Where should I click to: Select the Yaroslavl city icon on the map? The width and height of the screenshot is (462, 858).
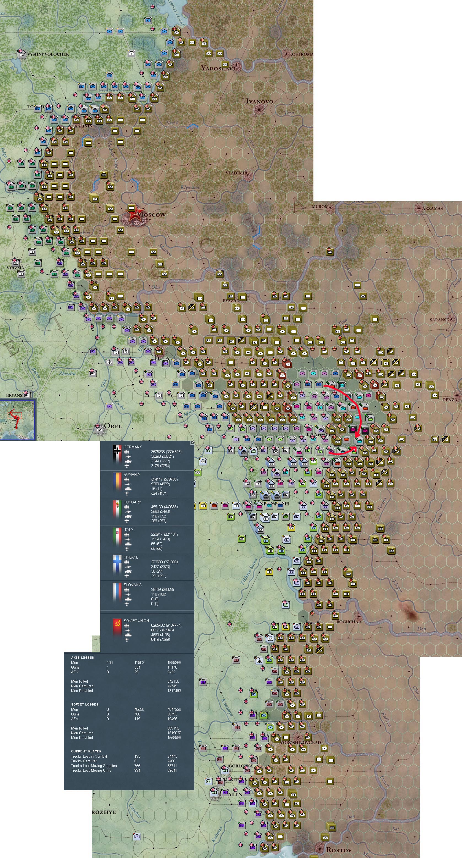coord(237,65)
